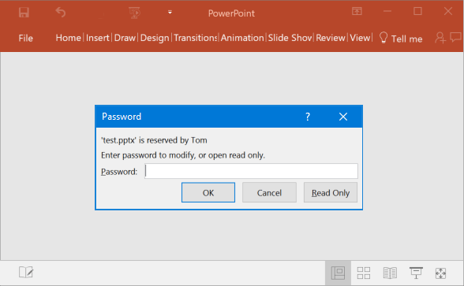Viewport: 464px width, 286px height.
Task: Maximize the PowerPoint window
Action: click(x=418, y=11)
